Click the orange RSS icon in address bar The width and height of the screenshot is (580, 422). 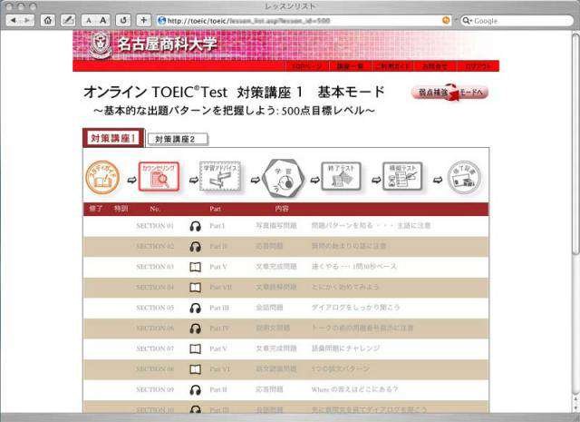pos(447,20)
